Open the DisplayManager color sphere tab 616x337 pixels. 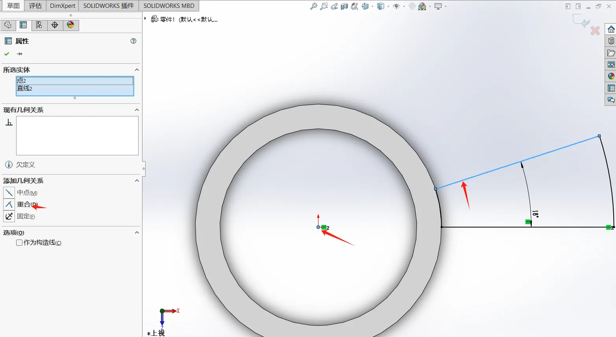pyautogui.click(x=70, y=25)
